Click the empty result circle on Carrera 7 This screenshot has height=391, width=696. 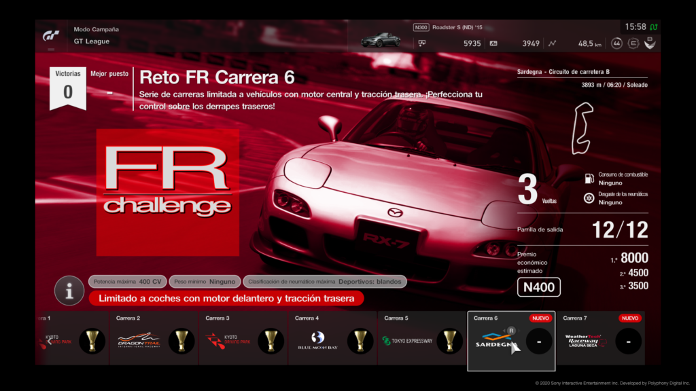pyautogui.click(x=629, y=341)
